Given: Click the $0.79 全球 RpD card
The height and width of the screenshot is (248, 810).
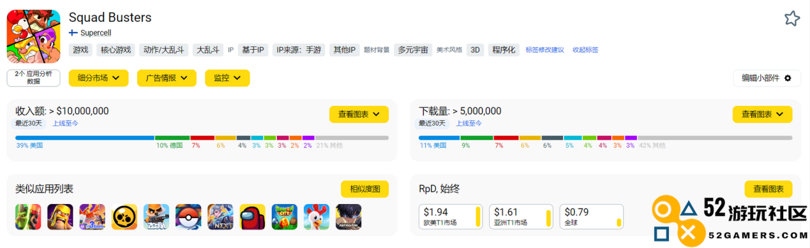Looking at the screenshot, I should (x=592, y=216).
